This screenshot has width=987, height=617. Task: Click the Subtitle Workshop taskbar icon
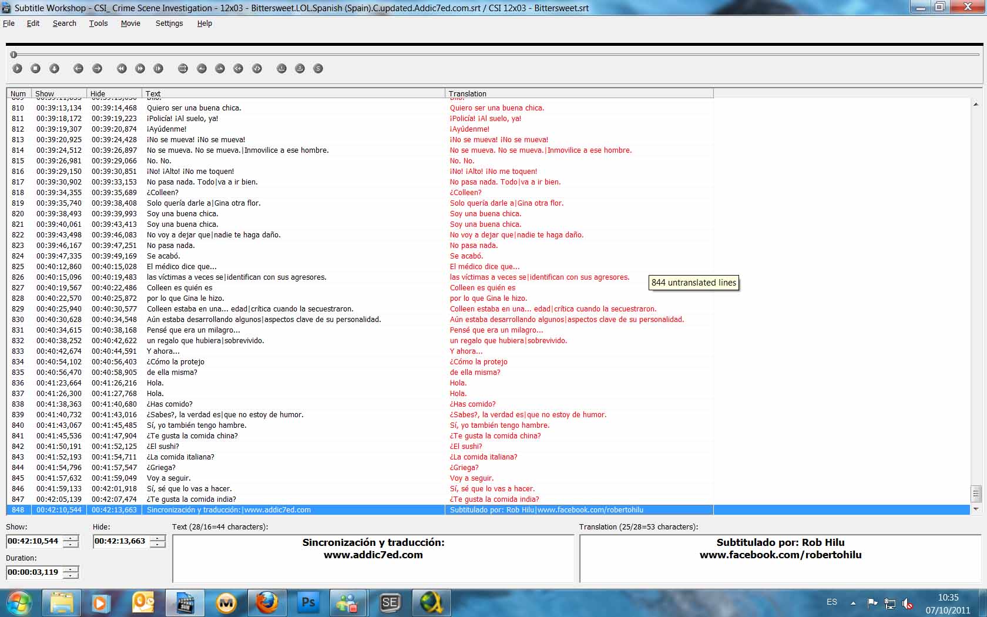(185, 603)
